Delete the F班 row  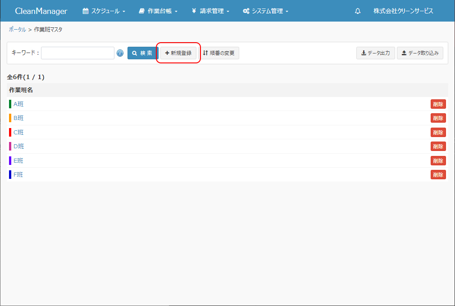pyautogui.click(x=438, y=175)
